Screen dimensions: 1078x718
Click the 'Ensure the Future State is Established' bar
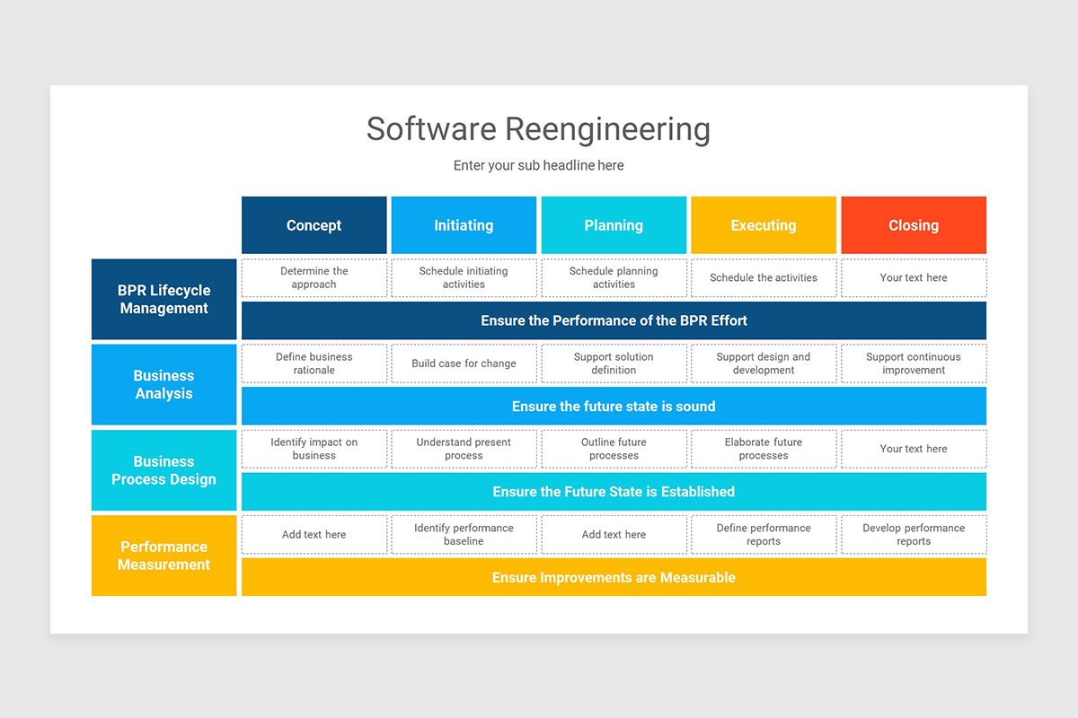tap(614, 491)
